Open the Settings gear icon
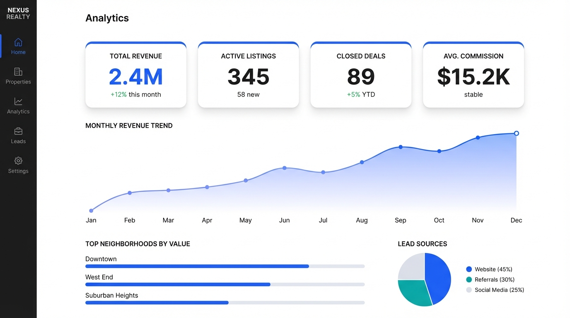570x318 pixels. (x=18, y=161)
